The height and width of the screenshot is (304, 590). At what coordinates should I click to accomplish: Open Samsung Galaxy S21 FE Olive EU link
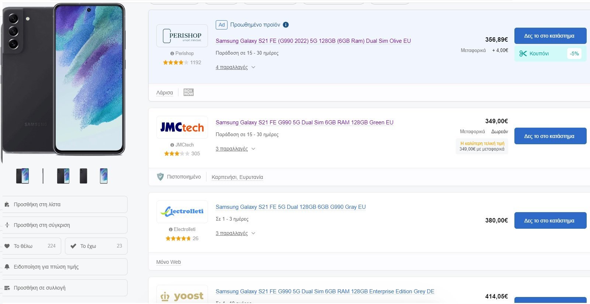(313, 41)
